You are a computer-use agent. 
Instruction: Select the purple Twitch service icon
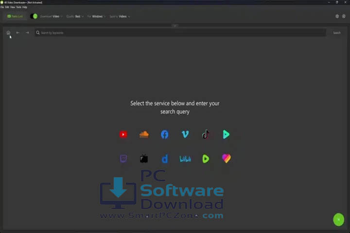[x=123, y=159]
